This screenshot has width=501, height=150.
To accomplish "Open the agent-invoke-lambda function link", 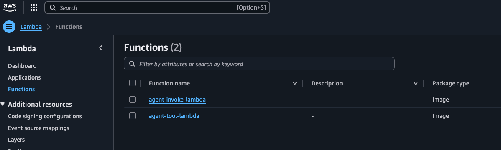I will [177, 100].
